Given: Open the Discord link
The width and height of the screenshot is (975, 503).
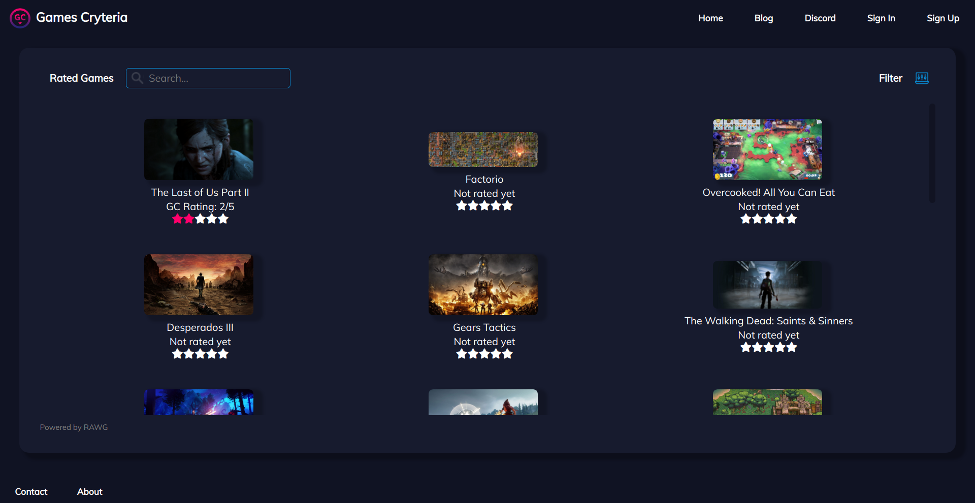Looking at the screenshot, I should coord(820,18).
